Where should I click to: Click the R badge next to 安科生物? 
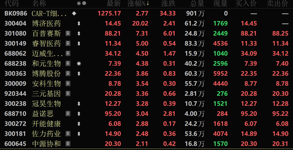tap(68, 84)
